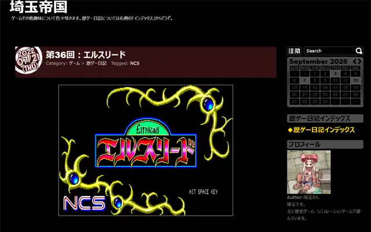Click the SAT weekday header in calendar
371x232 pixels.
click(x=355, y=68)
